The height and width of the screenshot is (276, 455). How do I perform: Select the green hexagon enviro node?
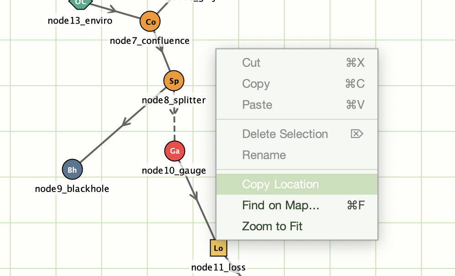tap(81, 3)
